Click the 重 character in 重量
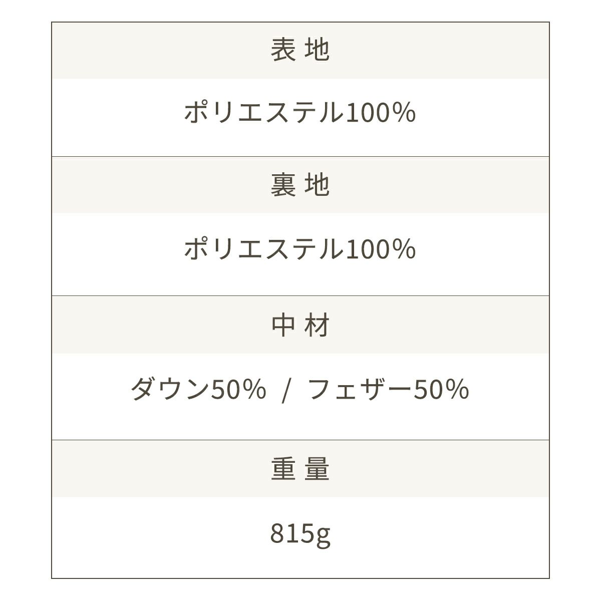Screen dimensions: 601x601 click(x=283, y=469)
